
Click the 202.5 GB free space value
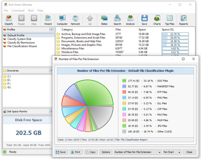pos(29,133)
